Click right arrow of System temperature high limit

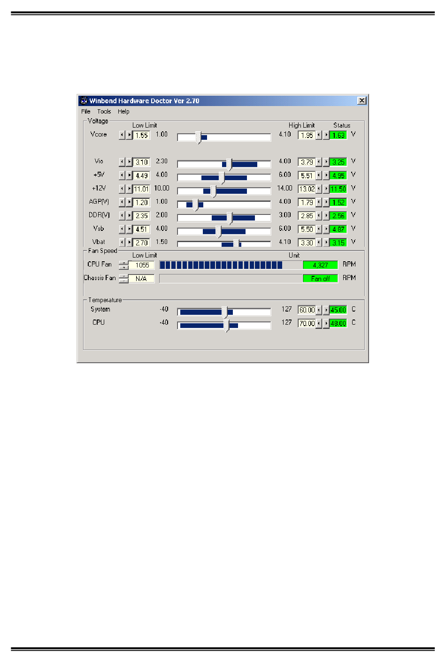326,310
